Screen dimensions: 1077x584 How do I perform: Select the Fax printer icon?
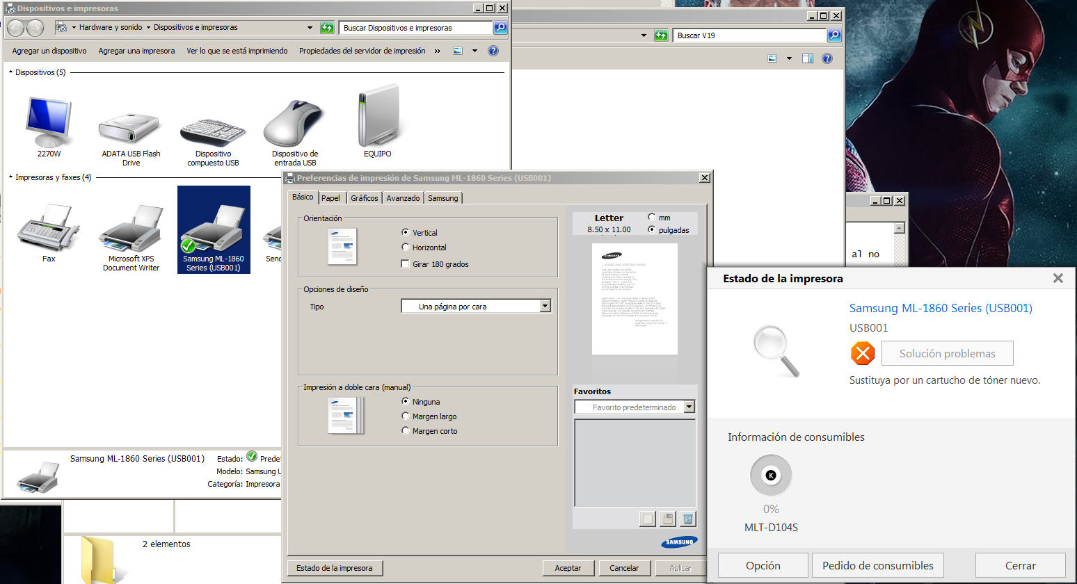48,227
